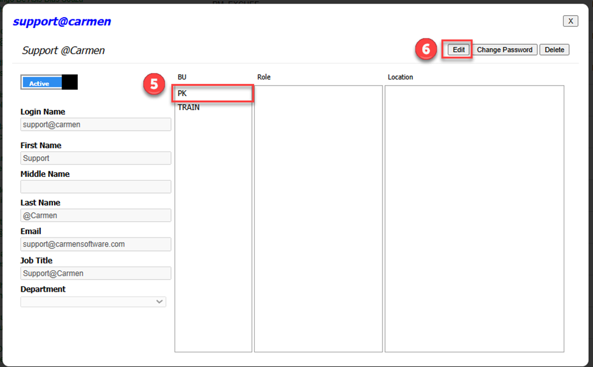Viewport: 593px width, 367px height.
Task: Select PK in the BU list
Action: (213, 94)
